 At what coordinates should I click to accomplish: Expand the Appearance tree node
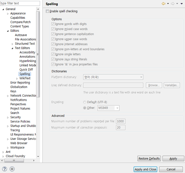8,14
